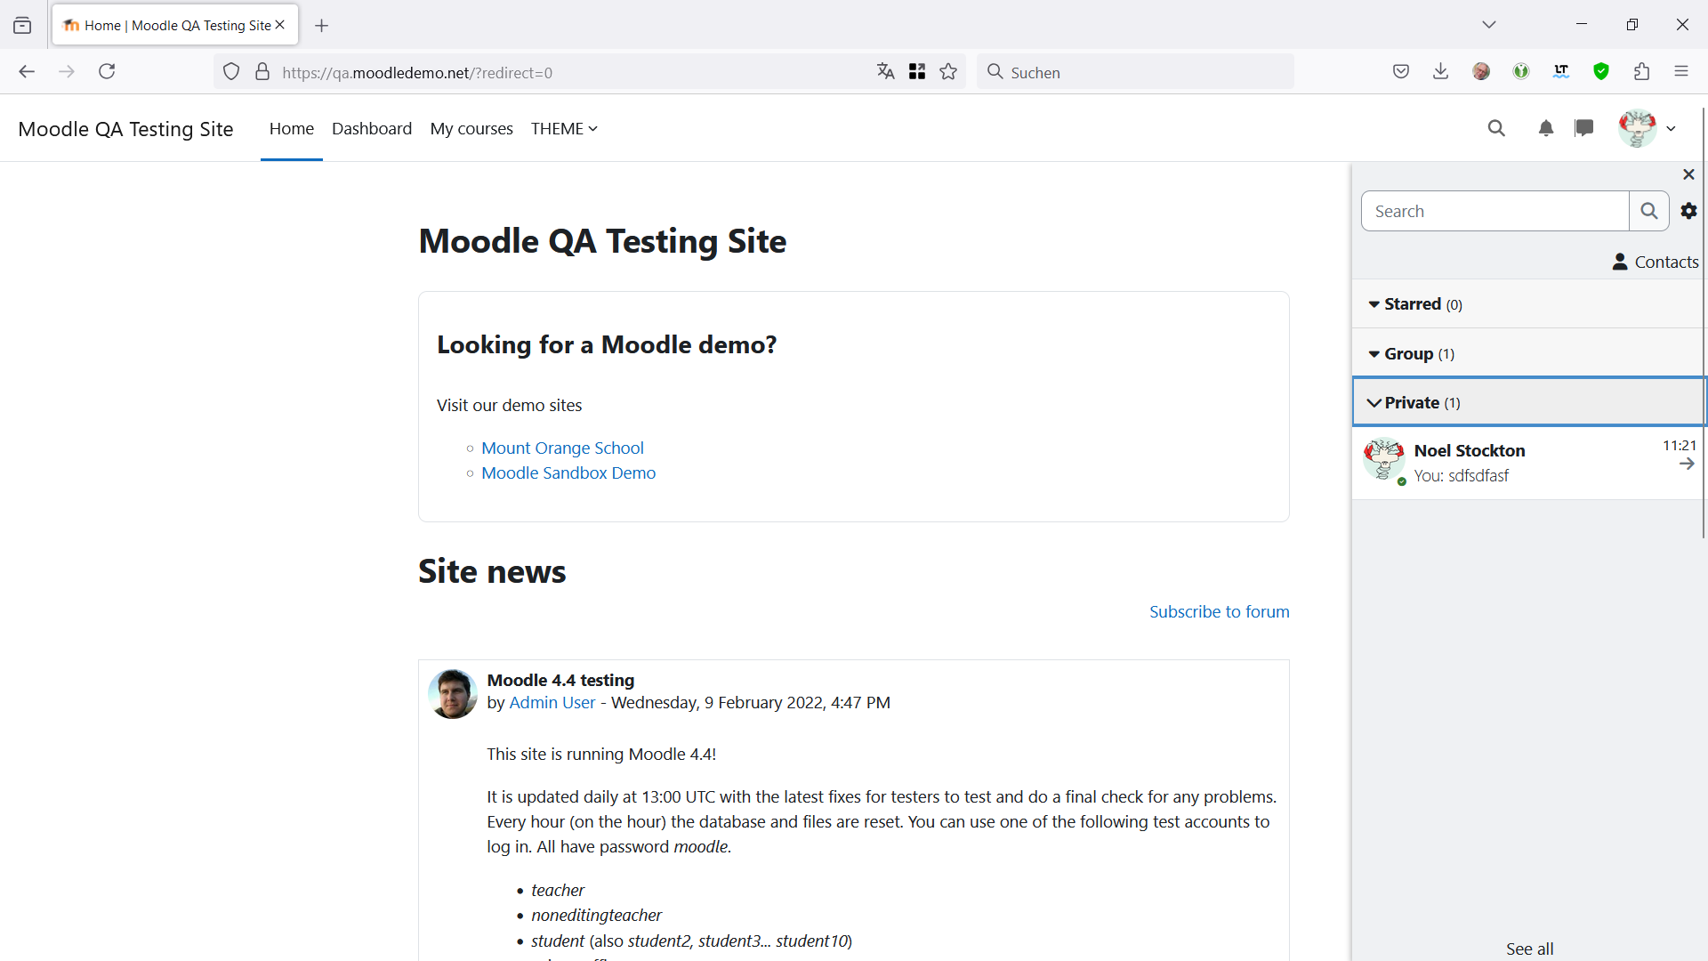Go to the Dashboard tab
The height and width of the screenshot is (961, 1708).
pos(372,128)
